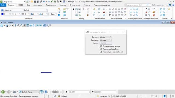Click the Y coordinate input field
The height and width of the screenshot is (98, 175).
[x=105, y=92]
